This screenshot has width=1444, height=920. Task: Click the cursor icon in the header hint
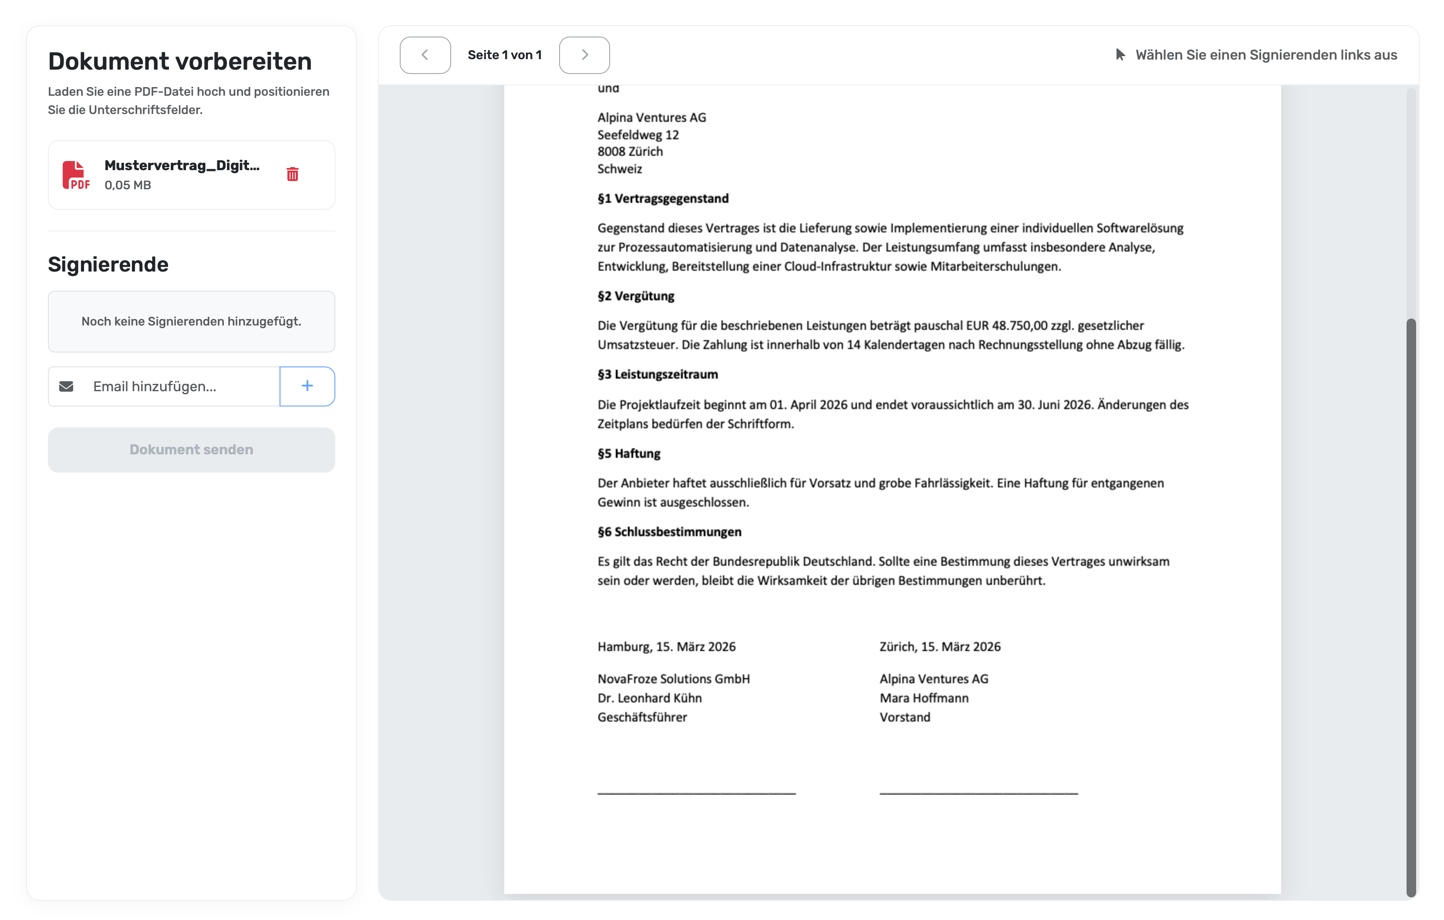click(1120, 54)
